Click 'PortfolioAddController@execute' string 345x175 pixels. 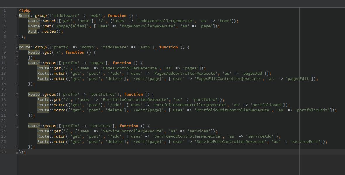click(190, 105)
